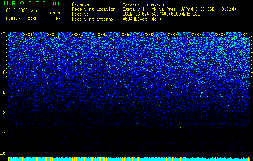Click the 2331 time marker
253x161 pixels.
coord(28,35)
